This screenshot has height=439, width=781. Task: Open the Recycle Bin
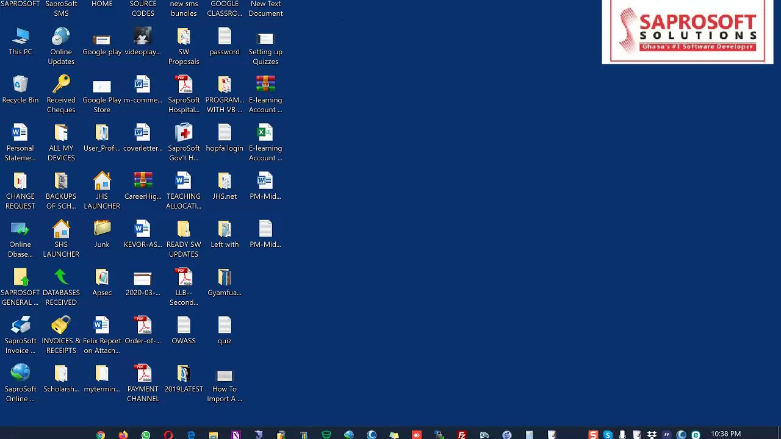click(20, 90)
